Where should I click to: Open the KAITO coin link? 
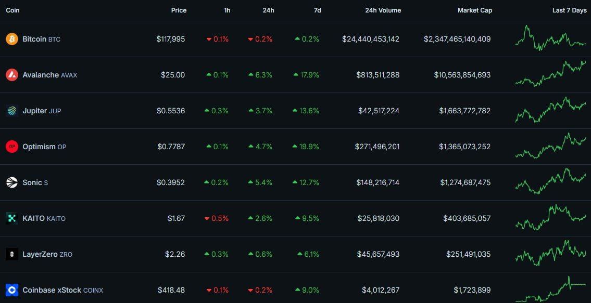point(44,218)
